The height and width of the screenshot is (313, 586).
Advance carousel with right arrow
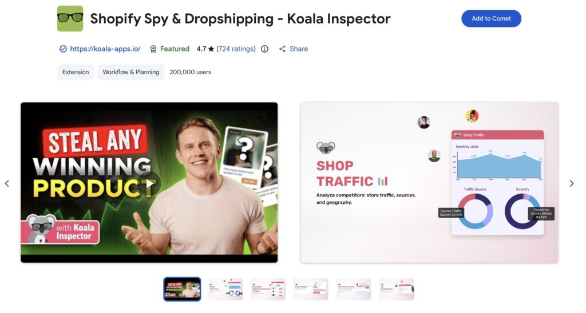(x=572, y=183)
